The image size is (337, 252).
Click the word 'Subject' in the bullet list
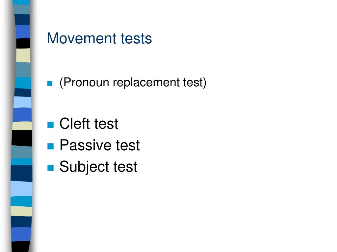point(85,167)
